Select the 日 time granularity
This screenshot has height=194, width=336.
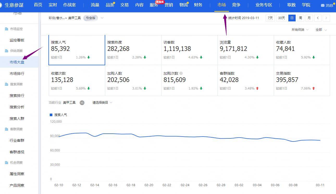[292, 18]
